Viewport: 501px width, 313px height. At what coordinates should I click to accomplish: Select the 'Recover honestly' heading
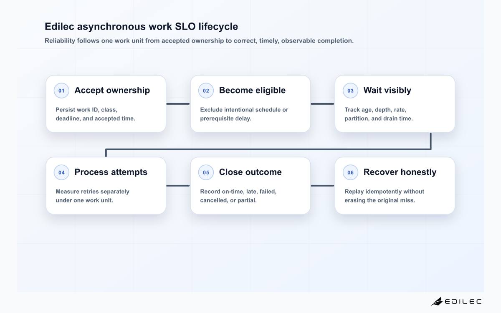coord(400,172)
